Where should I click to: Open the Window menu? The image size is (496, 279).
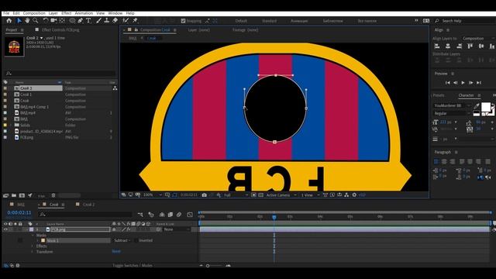coord(115,13)
